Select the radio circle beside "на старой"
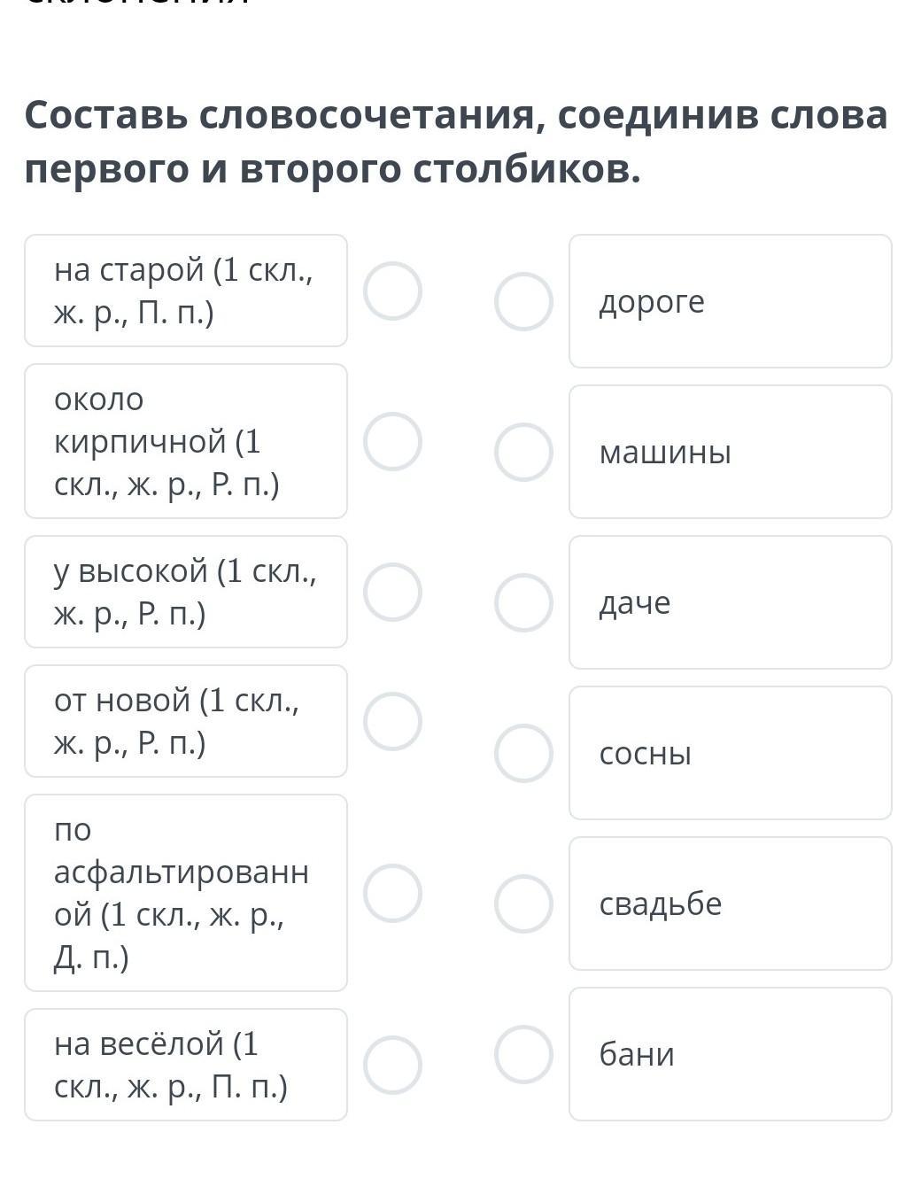The image size is (921, 1202). [392, 291]
